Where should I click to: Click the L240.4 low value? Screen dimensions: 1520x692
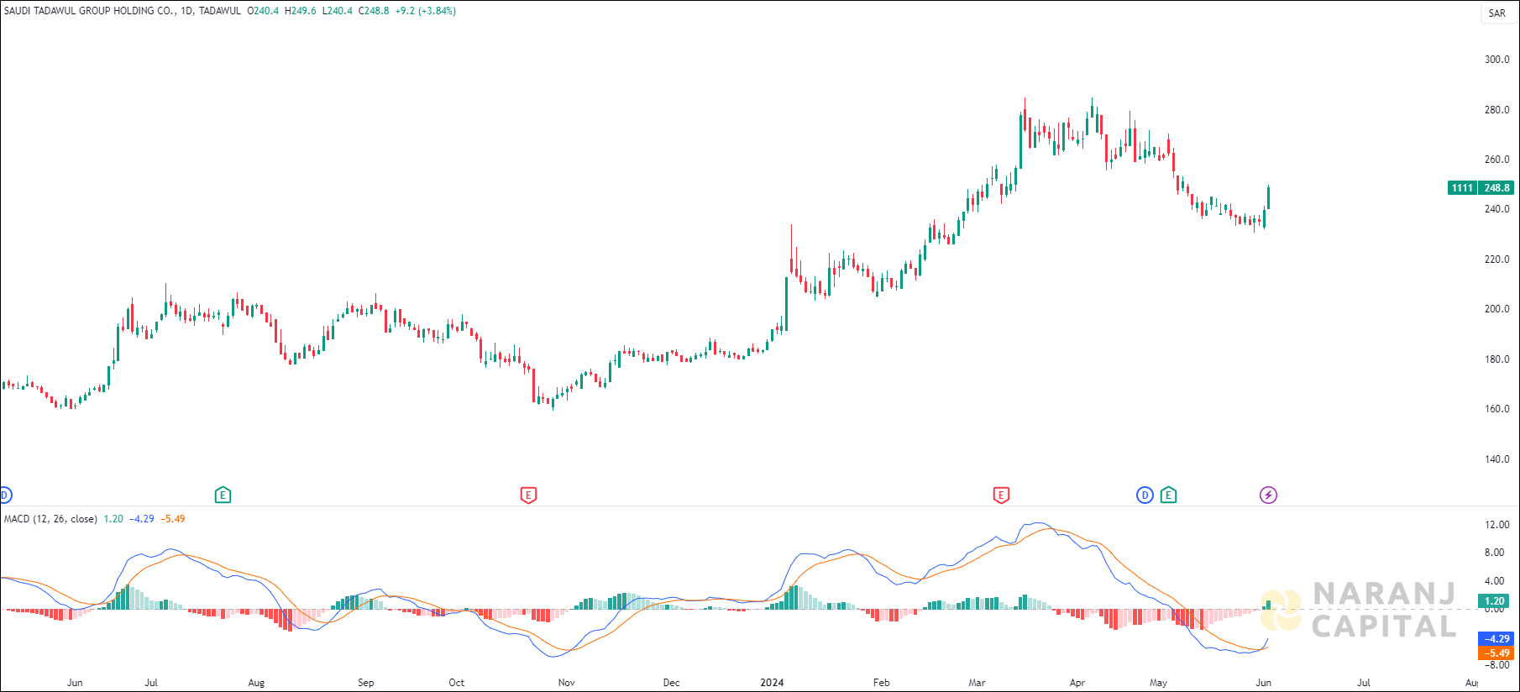pos(338,11)
